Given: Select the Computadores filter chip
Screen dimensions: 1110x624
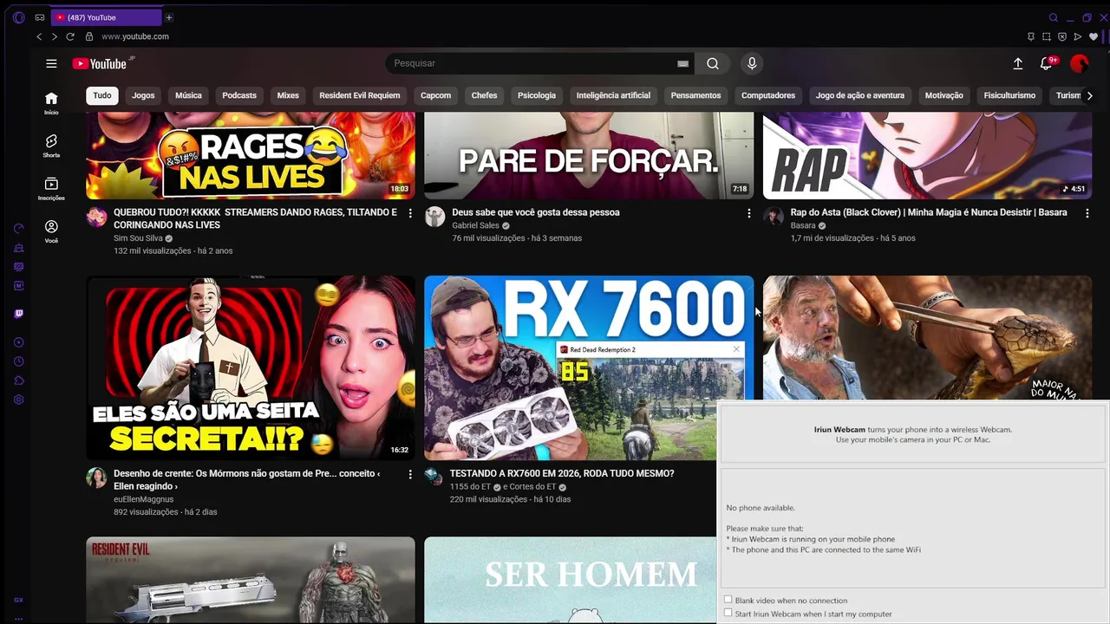Looking at the screenshot, I should tap(768, 95).
